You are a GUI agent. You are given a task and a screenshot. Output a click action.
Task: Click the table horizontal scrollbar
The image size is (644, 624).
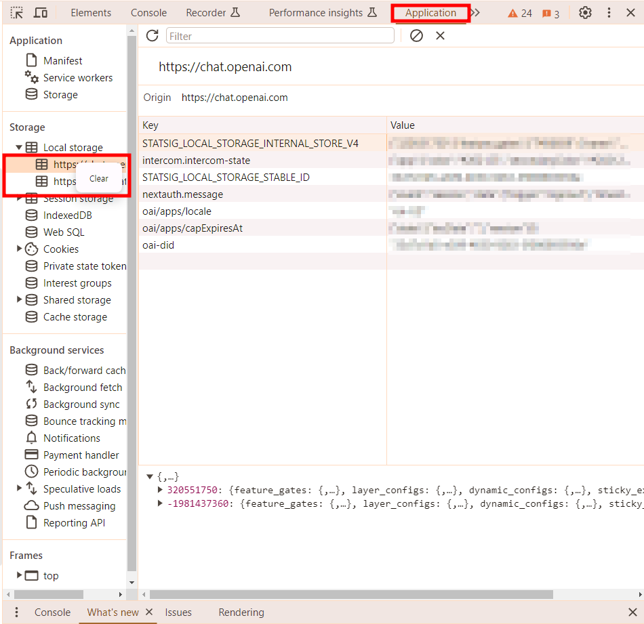coord(351,594)
